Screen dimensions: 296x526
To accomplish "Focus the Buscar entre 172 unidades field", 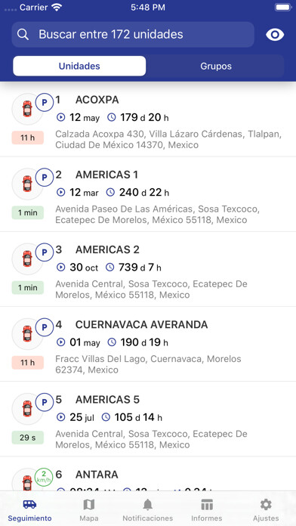I will [x=133, y=35].
